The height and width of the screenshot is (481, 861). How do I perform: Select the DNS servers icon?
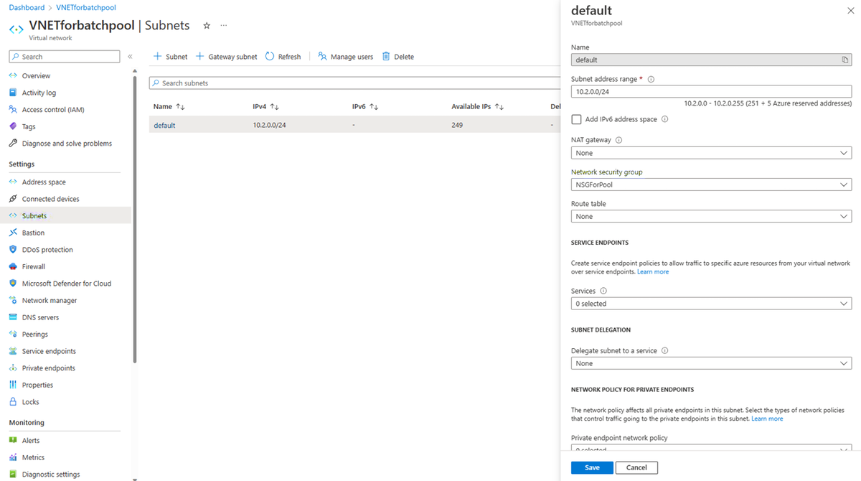13,317
